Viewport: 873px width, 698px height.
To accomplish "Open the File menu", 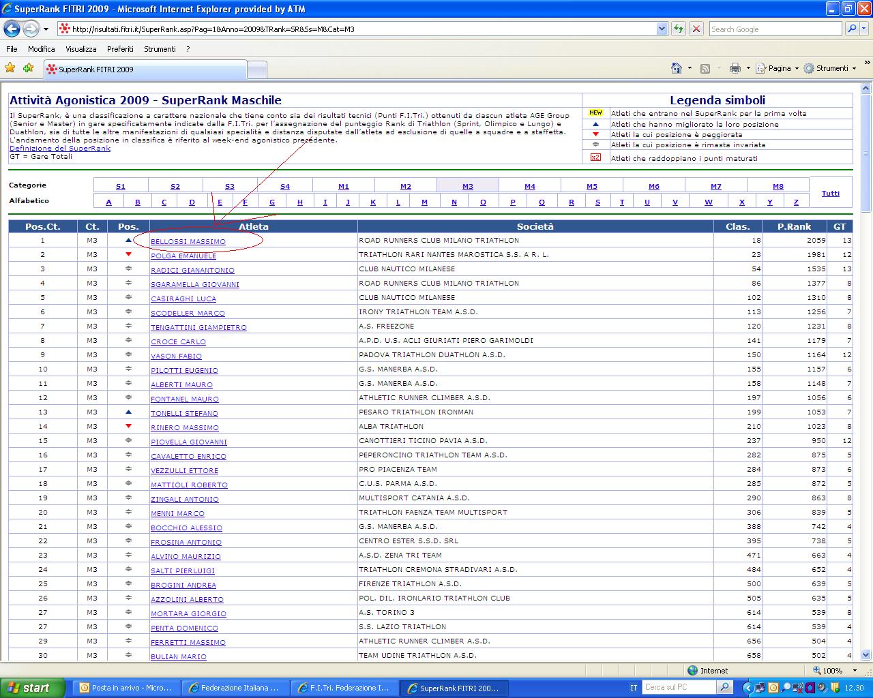I will coord(12,49).
